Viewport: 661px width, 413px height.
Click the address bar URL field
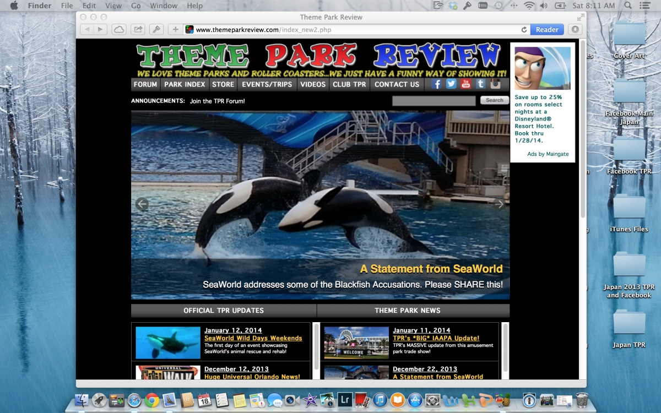(357, 30)
